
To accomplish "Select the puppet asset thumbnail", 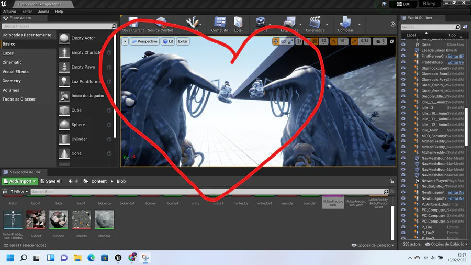I will pyautogui.click(x=36, y=219).
